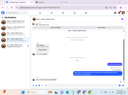
Task: Open the emoji picker in message box
Action: point(120,85)
